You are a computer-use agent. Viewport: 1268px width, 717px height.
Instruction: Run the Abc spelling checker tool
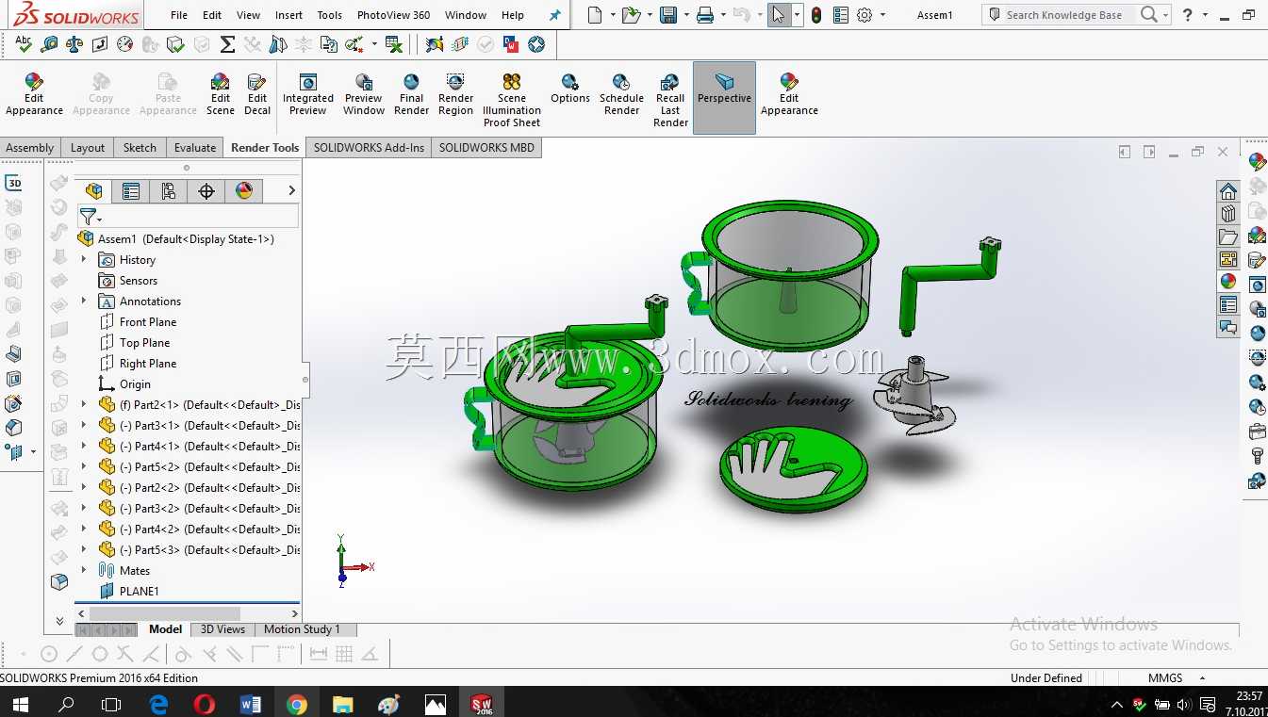click(24, 44)
